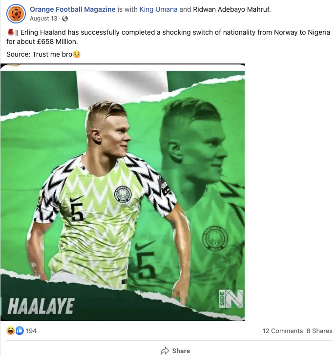Click the share arrow icon

pos(165,351)
